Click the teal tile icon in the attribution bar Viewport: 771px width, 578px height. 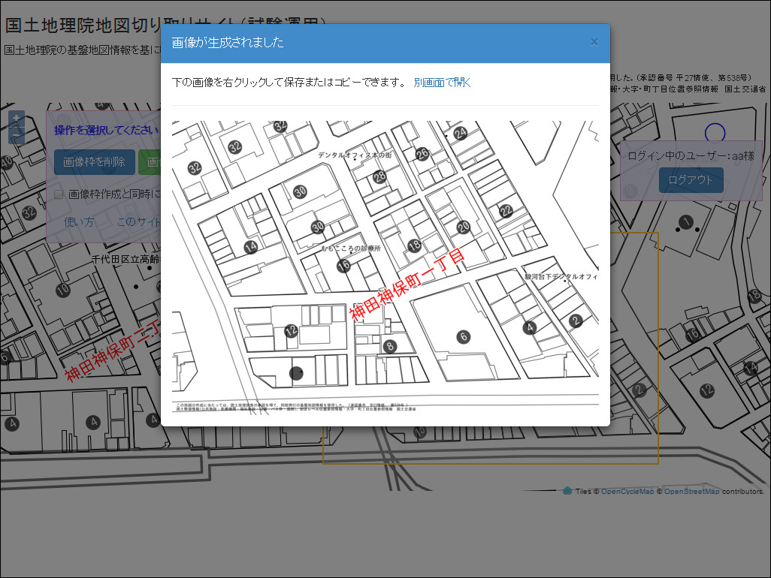pos(567,492)
